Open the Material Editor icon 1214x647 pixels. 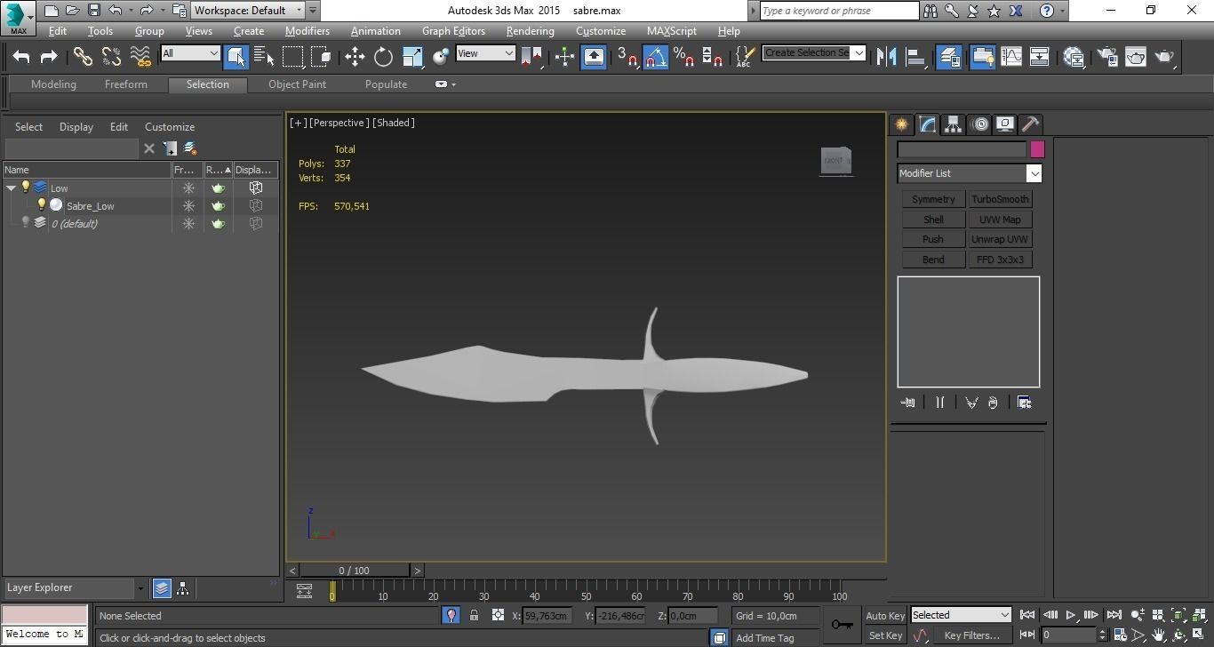[x=1074, y=57]
